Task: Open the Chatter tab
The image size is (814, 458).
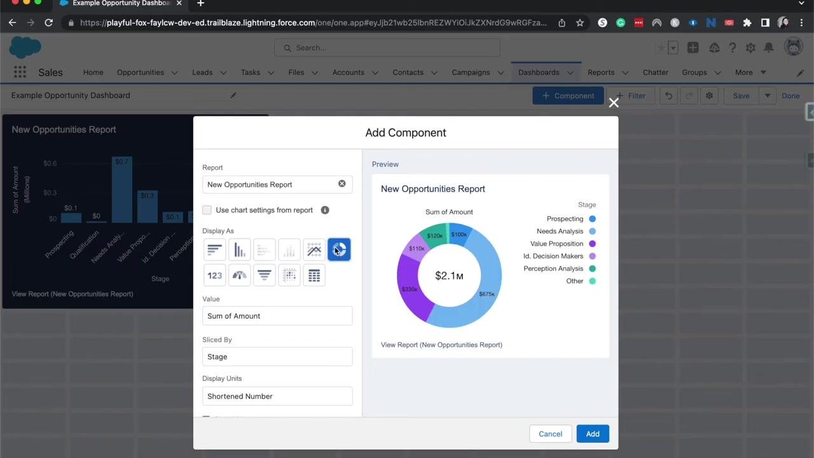Action: (x=656, y=73)
